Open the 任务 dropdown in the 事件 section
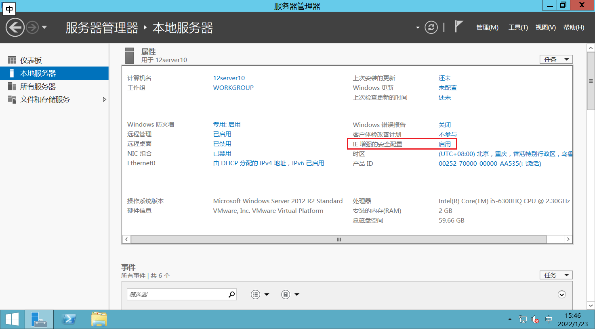 click(556, 275)
